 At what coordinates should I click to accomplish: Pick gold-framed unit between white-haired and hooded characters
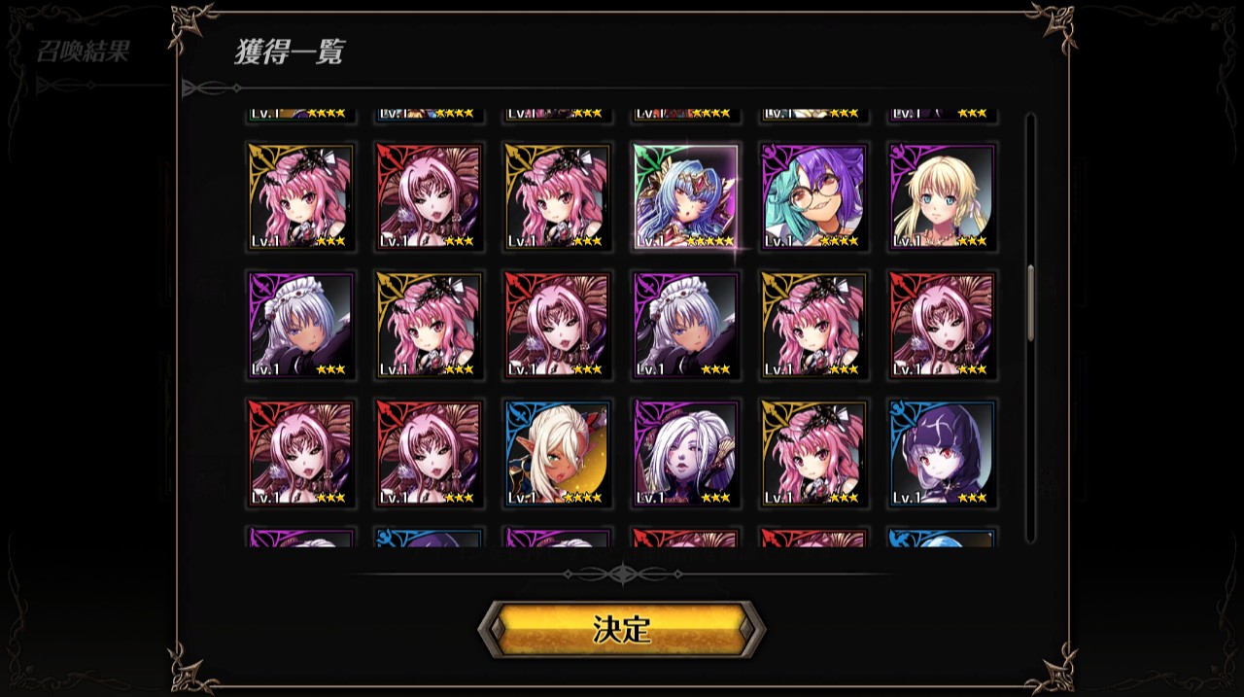[814, 454]
